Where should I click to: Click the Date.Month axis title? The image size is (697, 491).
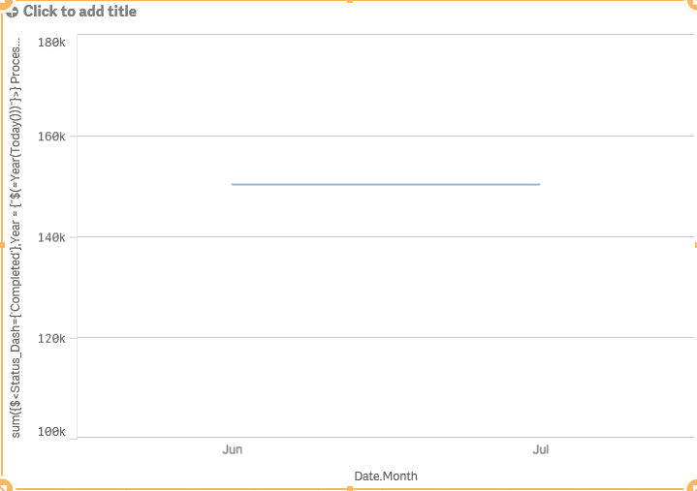386,476
